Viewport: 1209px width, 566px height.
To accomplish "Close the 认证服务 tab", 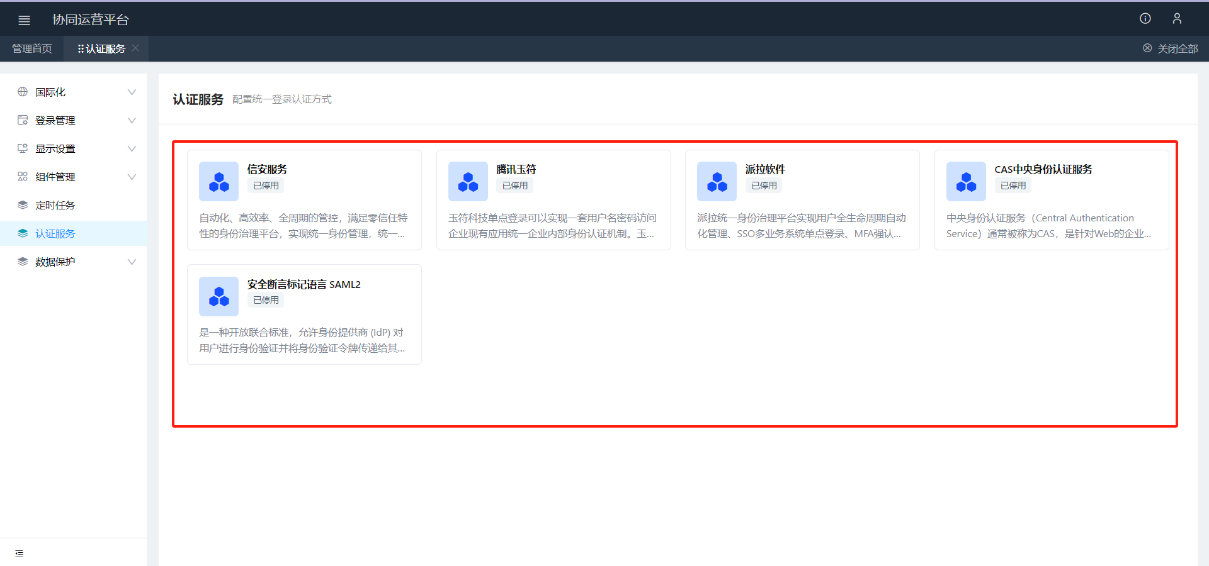I will tap(135, 48).
